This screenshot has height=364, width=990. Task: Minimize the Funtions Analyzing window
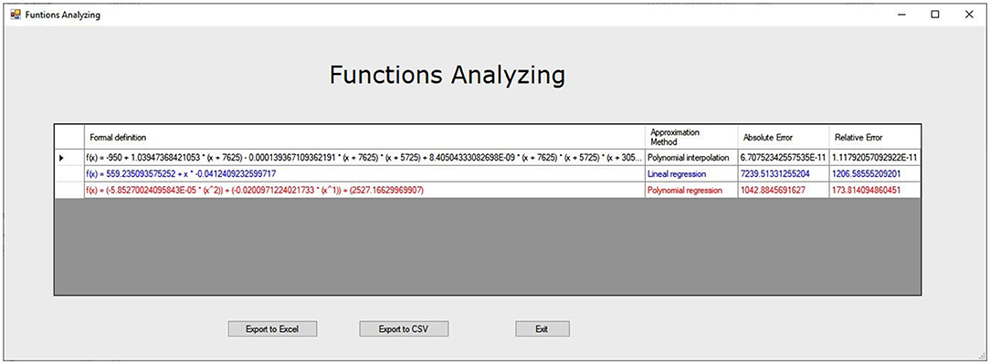tap(902, 15)
